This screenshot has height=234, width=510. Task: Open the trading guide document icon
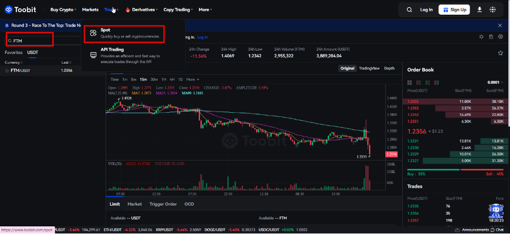[x=491, y=36]
